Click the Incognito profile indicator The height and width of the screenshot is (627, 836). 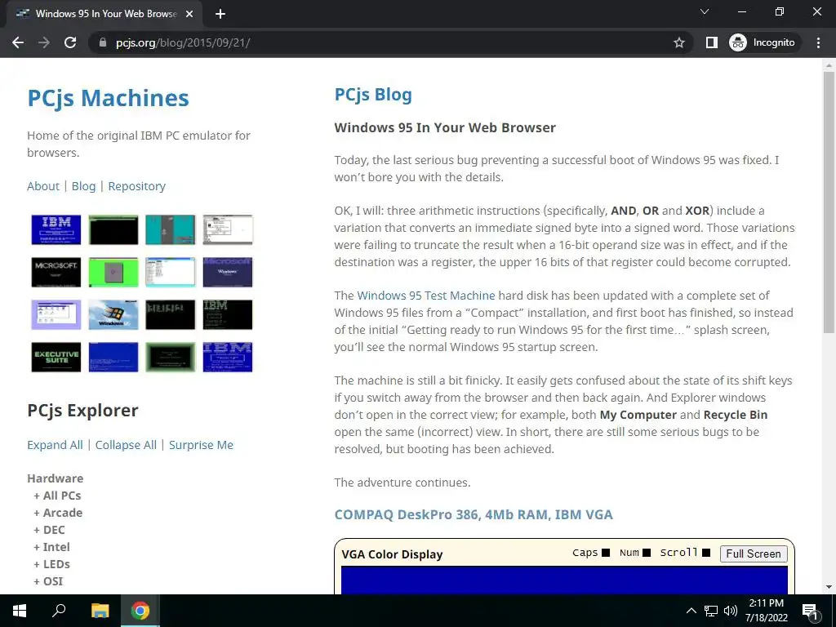click(763, 42)
